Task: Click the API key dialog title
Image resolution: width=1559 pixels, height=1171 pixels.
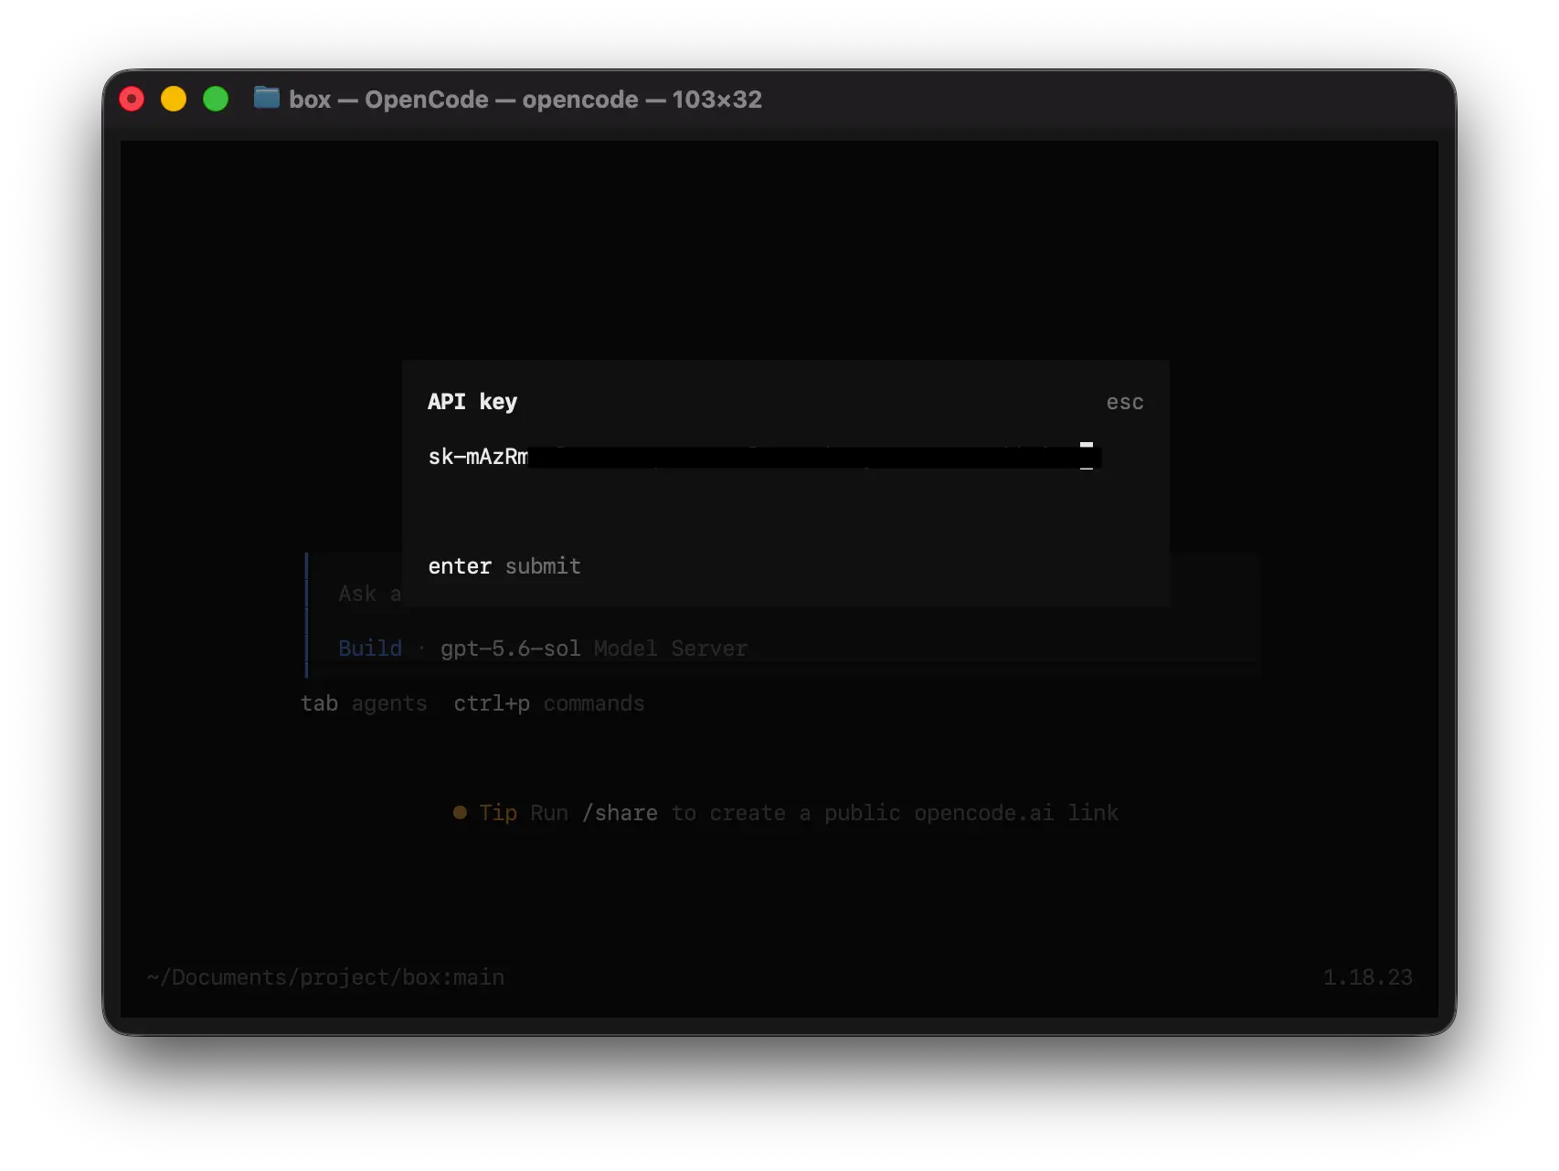Action: (472, 402)
